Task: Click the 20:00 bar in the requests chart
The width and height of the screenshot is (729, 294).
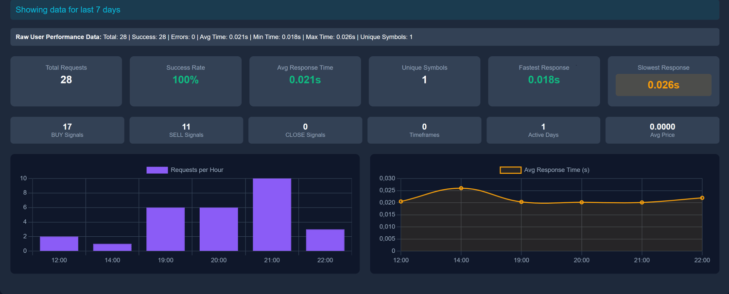Action: pyautogui.click(x=219, y=229)
